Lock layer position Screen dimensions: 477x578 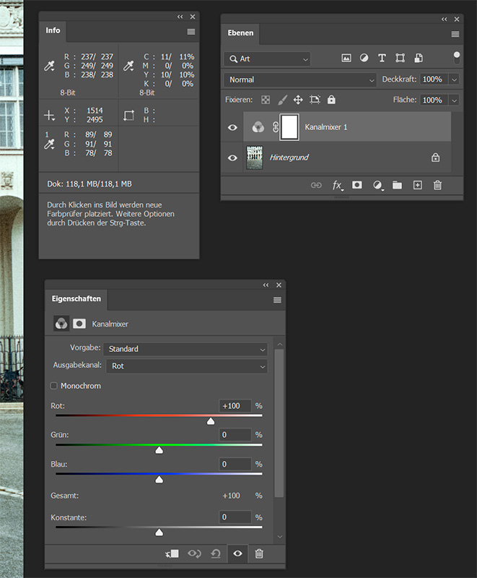[298, 100]
